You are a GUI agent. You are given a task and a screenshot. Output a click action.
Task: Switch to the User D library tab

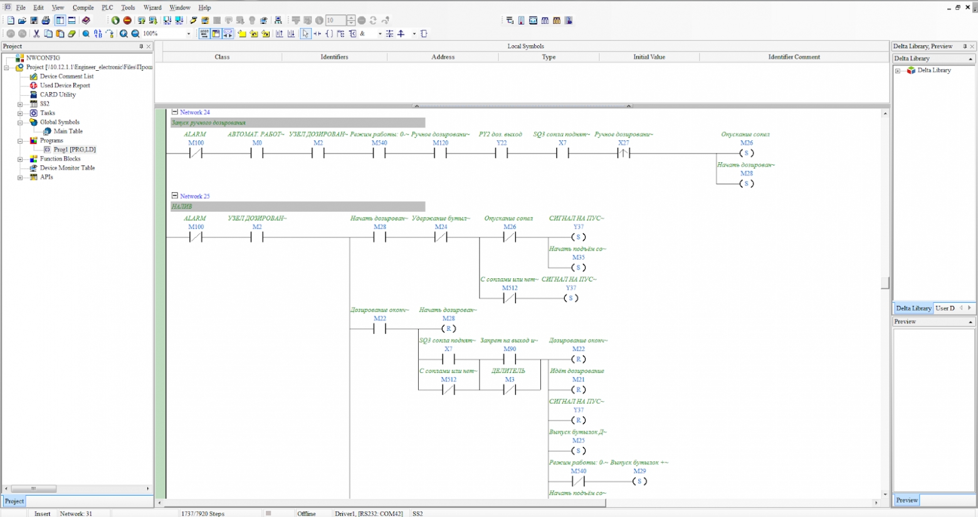(x=944, y=308)
